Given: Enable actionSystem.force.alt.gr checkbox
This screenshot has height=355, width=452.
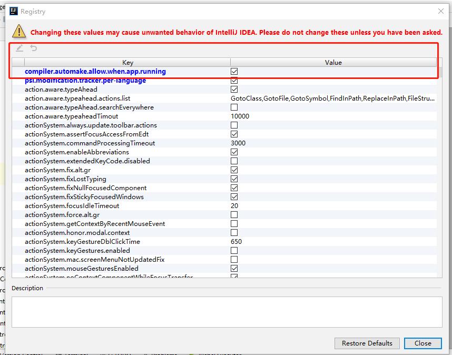Looking at the screenshot, I should point(234,215).
